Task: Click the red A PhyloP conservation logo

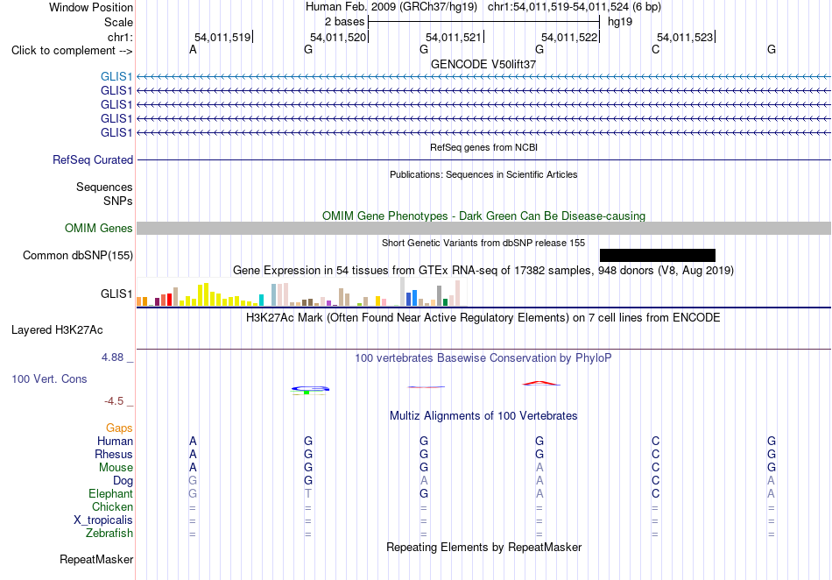Action: coord(540,383)
